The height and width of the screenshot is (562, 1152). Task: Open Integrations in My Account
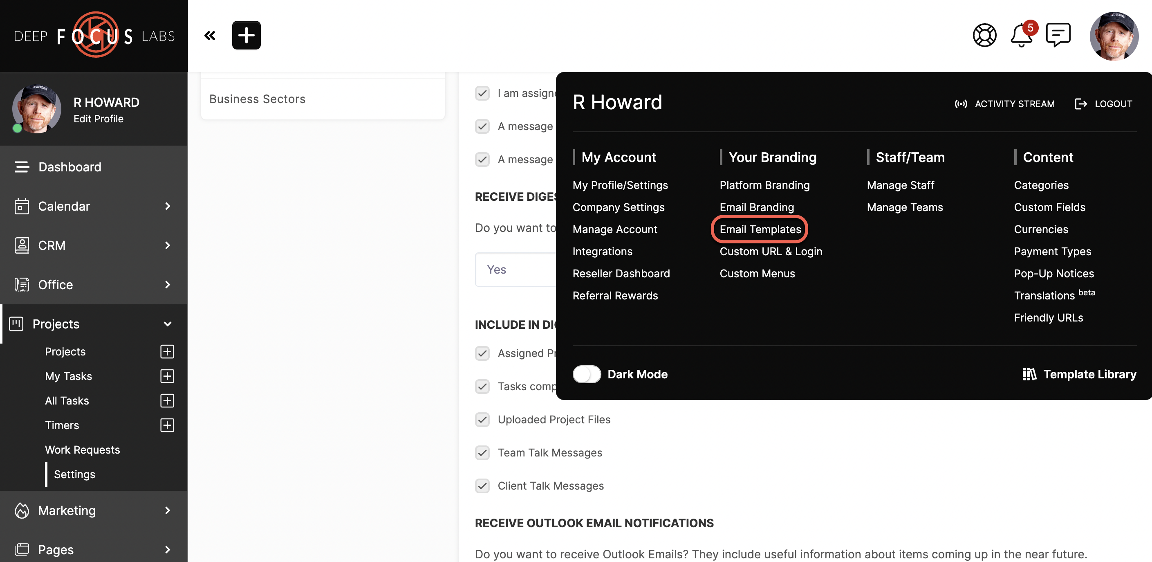[603, 252]
